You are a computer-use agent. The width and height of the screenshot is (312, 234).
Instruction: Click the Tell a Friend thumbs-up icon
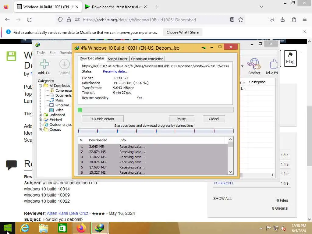274,64
